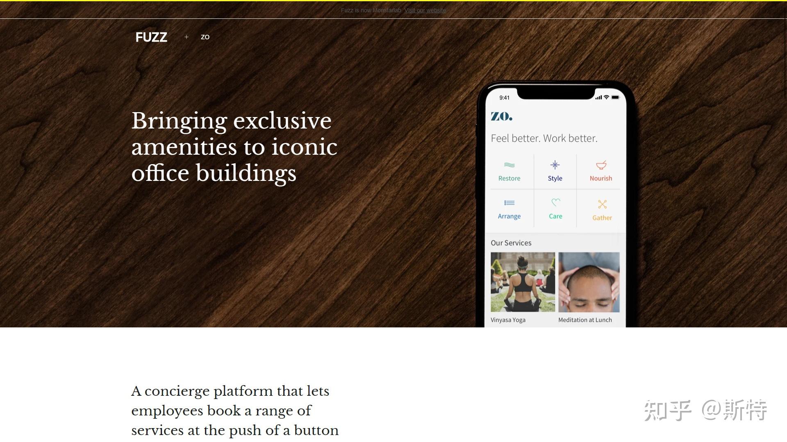Viewport: 787px width, 442px height.
Task: Click the cellular signal bars in phone
Action: (x=598, y=97)
